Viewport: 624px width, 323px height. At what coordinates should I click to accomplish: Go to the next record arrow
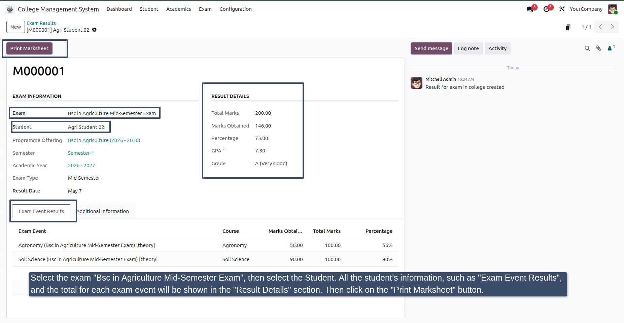613,27
